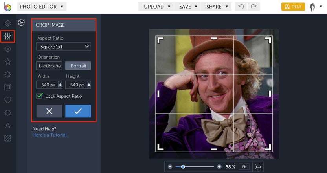This screenshot has height=173, width=327.
Task: Click the CROP IMAGE panel title
Action: pyautogui.click(x=50, y=25)
